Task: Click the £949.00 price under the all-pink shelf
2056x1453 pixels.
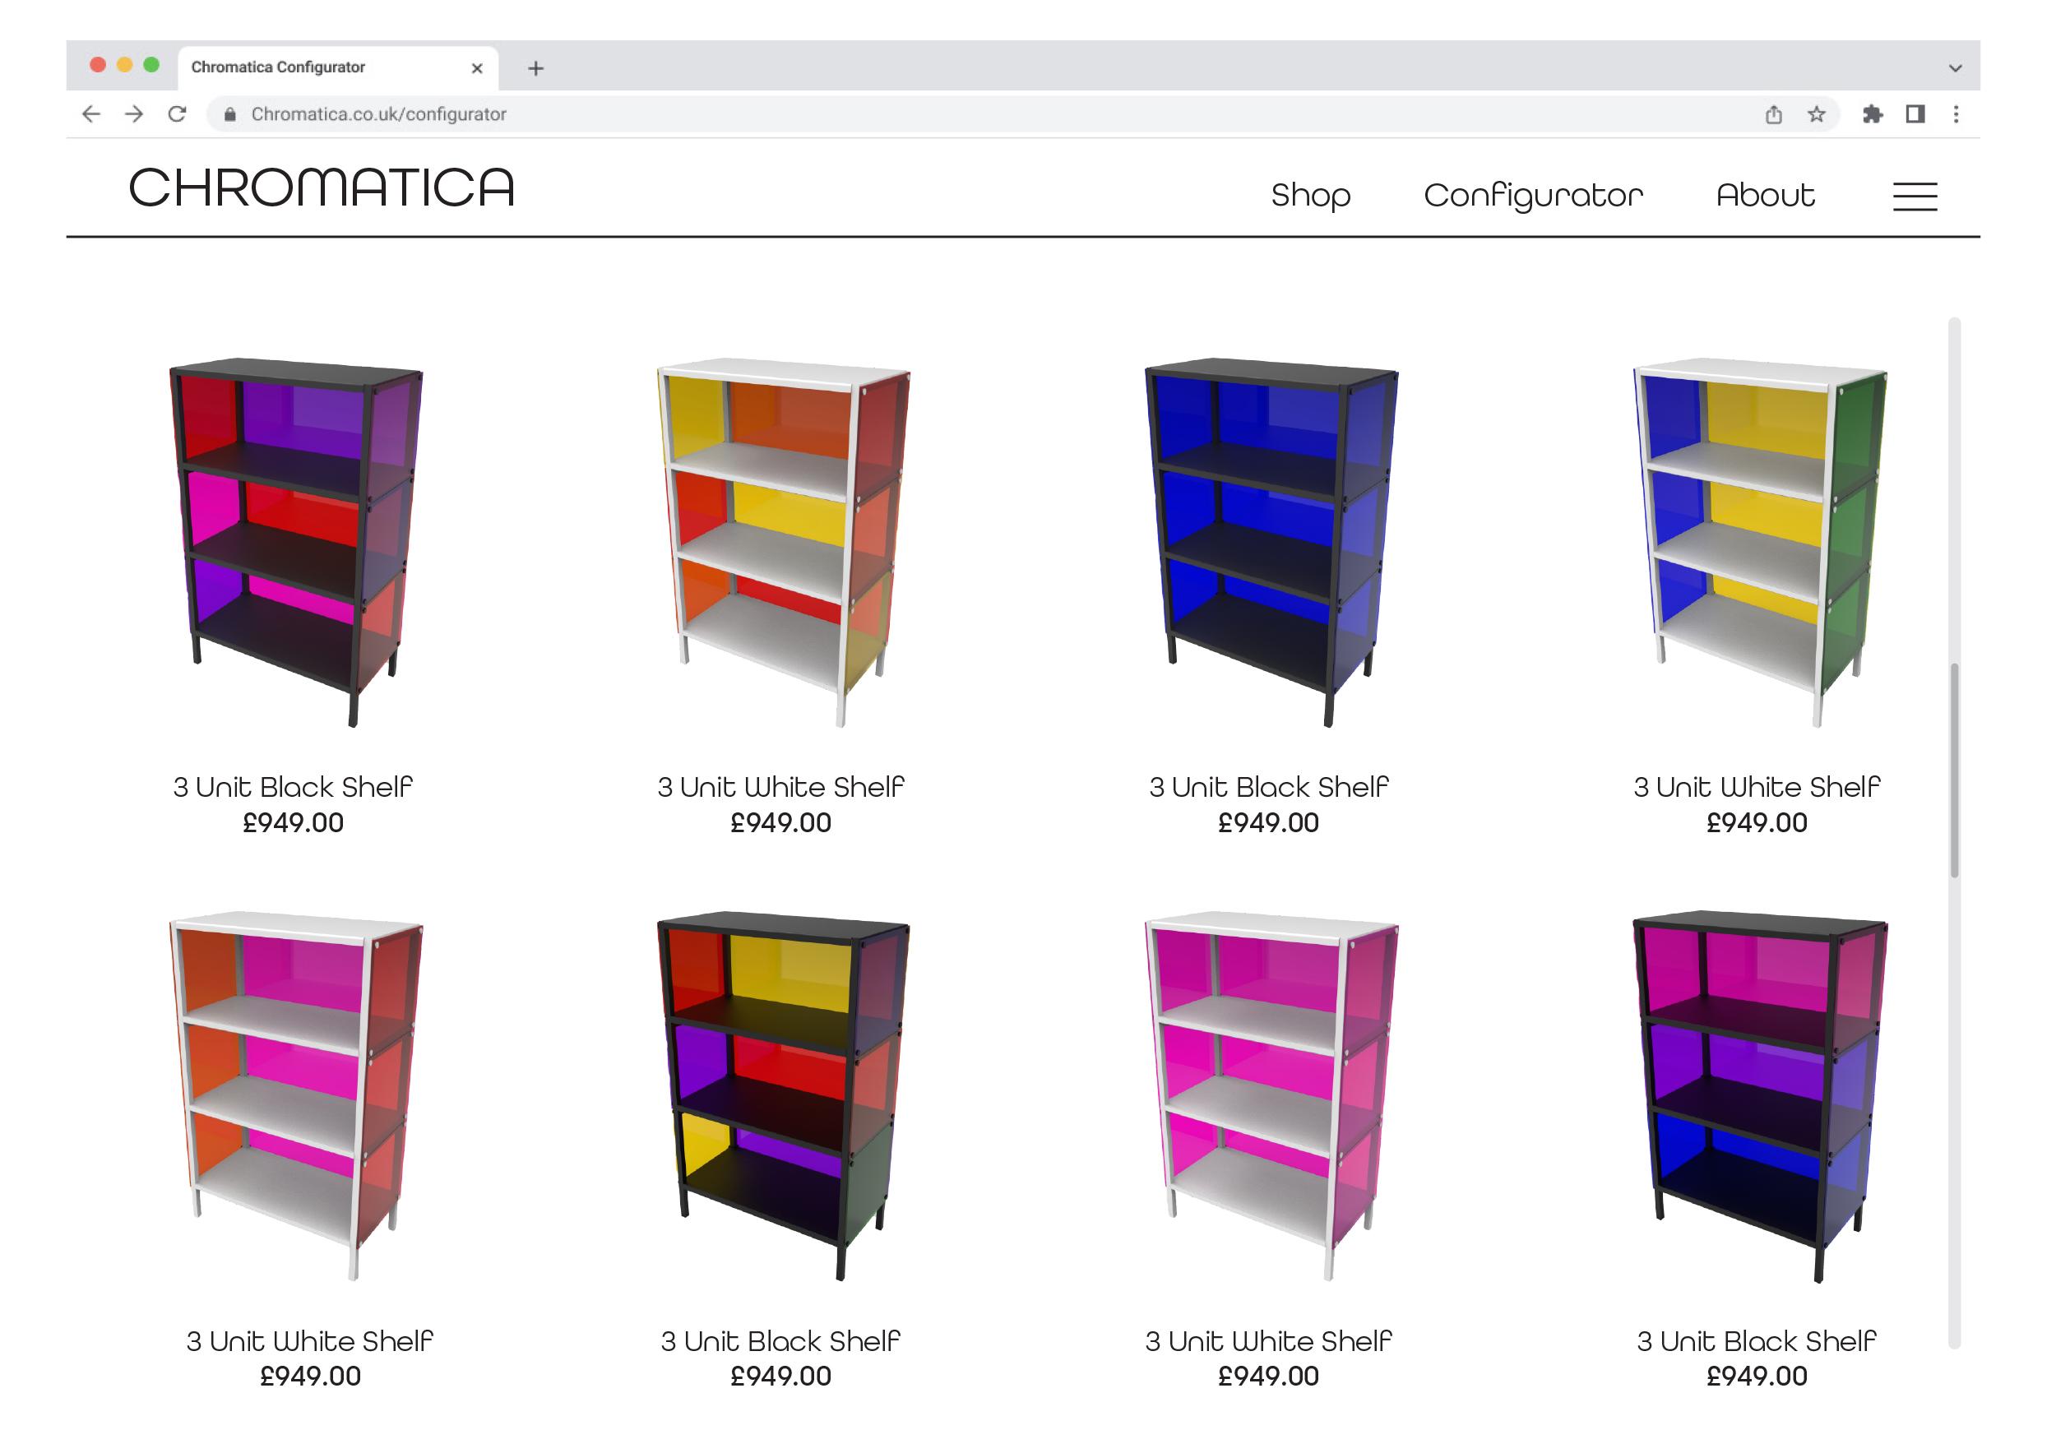Action: pos(1269,1376)
